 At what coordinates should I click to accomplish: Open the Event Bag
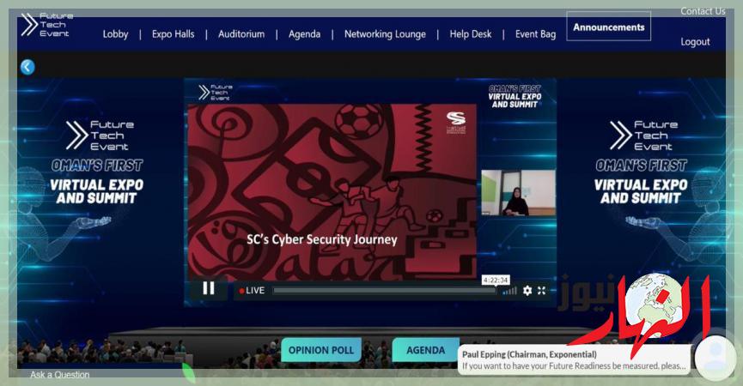535,34
